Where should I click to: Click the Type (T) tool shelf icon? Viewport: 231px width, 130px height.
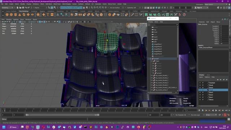[x=48, y=14]
